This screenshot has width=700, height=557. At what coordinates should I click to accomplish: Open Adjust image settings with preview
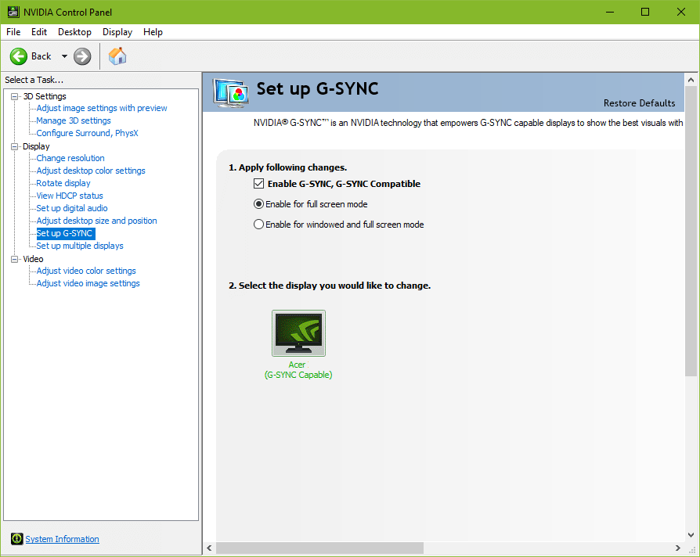pyautogui.click(x=102, y=108)
